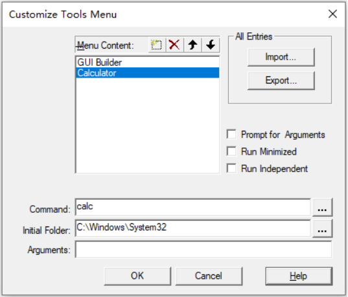Add a new menu entry icon
Screen dimensions: 348x297
157,45
